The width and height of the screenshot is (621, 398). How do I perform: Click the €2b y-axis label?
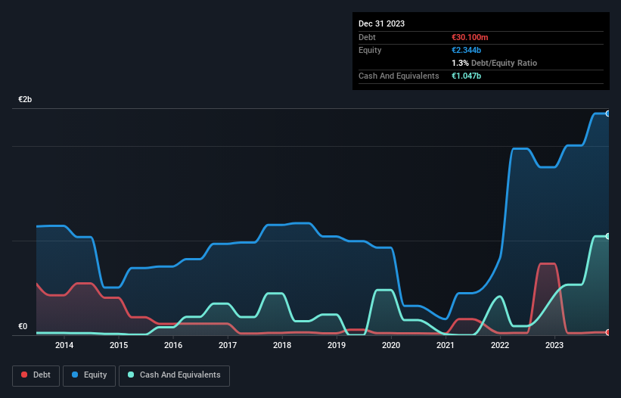click(x=25, y=99)
